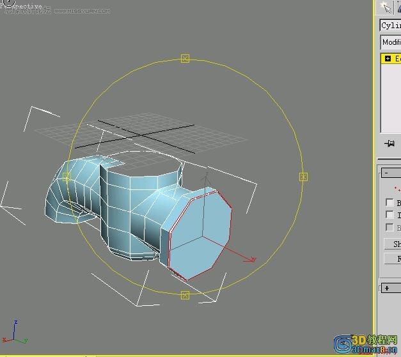Viewport: 401px width, 357px height.
Task: Select the red-outlined octagonal polygon face
Action: point(200,235)
